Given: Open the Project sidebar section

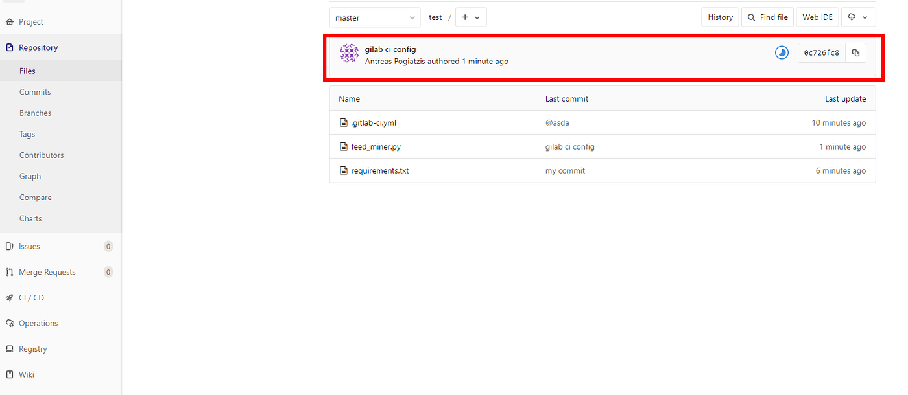Looking at the screenshot, I should [x=31, y=21].
